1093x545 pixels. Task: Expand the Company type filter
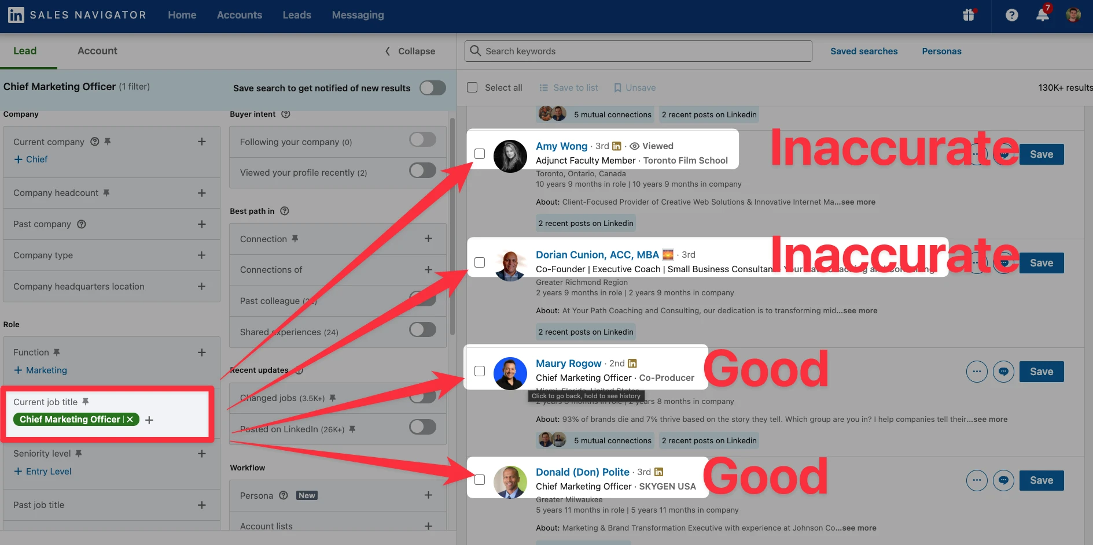point(201,255)
